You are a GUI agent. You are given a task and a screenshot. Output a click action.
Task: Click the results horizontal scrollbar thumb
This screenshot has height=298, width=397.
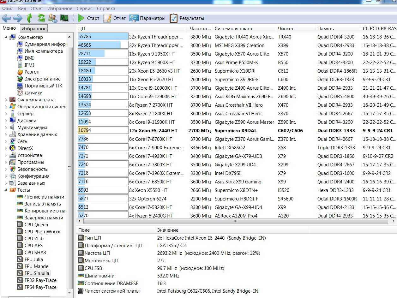click(x=235, y=221)
